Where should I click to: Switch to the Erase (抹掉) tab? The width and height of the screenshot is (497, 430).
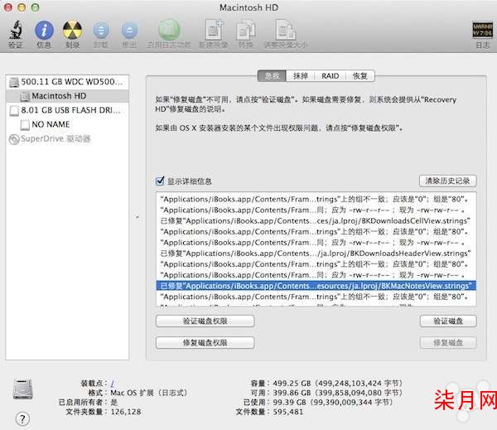pyautogui.click(x=300, y=76)
